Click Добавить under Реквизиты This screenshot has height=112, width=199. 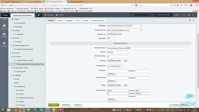tap(112, 74)
